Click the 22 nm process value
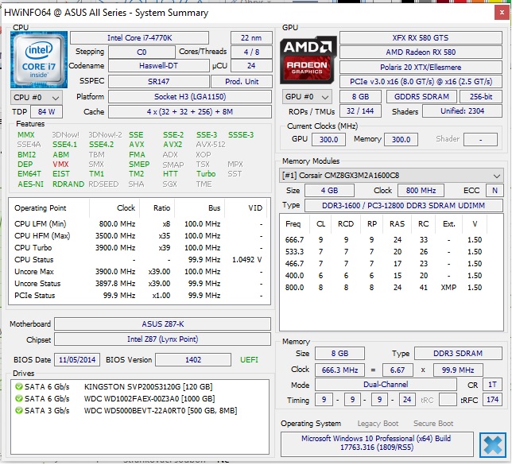This screenshot has height=465, width=512. [x=251, y=38]
